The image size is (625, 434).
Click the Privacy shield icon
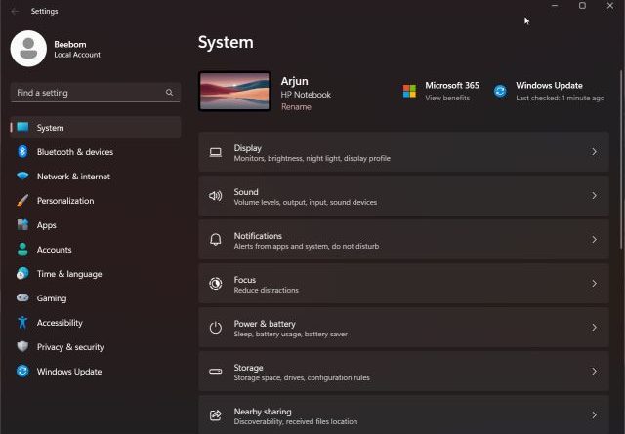(22, 346)
